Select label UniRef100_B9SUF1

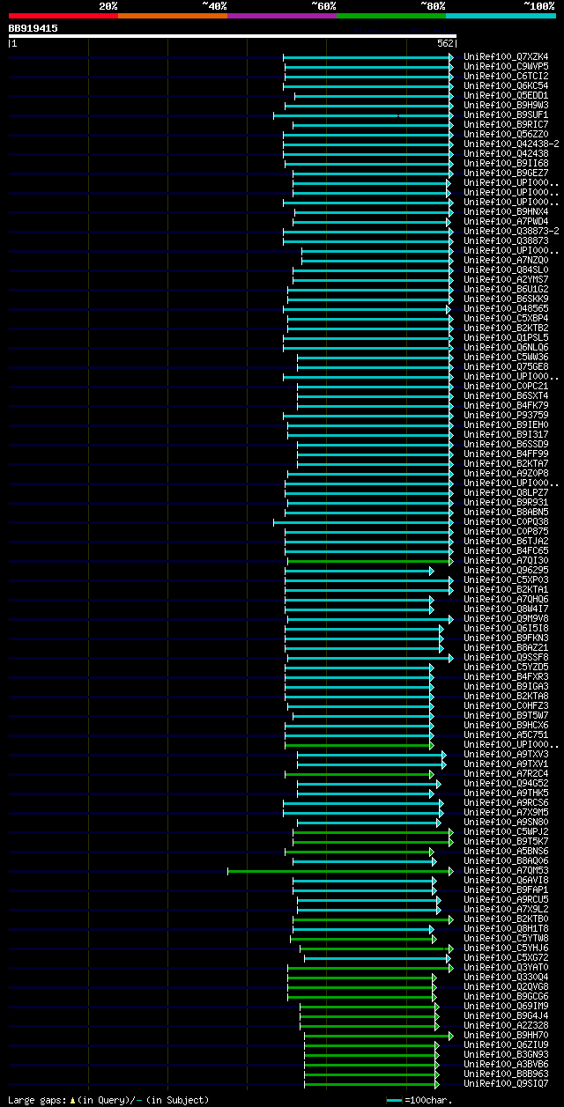pos(506,114)
